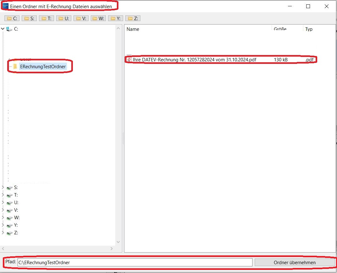This screenshot has height=273, width=337.
Task: Collapse the C: drive tree node
Action: pos(3,29)
